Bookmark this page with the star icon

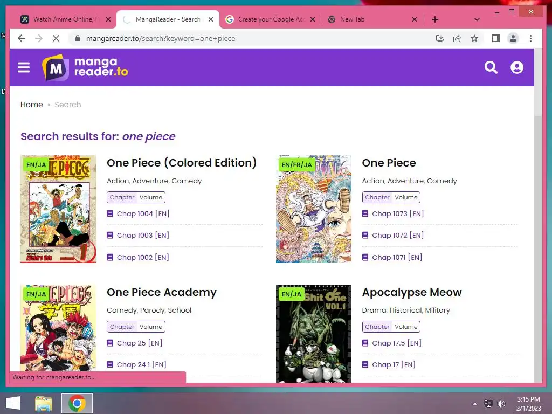(x=474, y=38)
